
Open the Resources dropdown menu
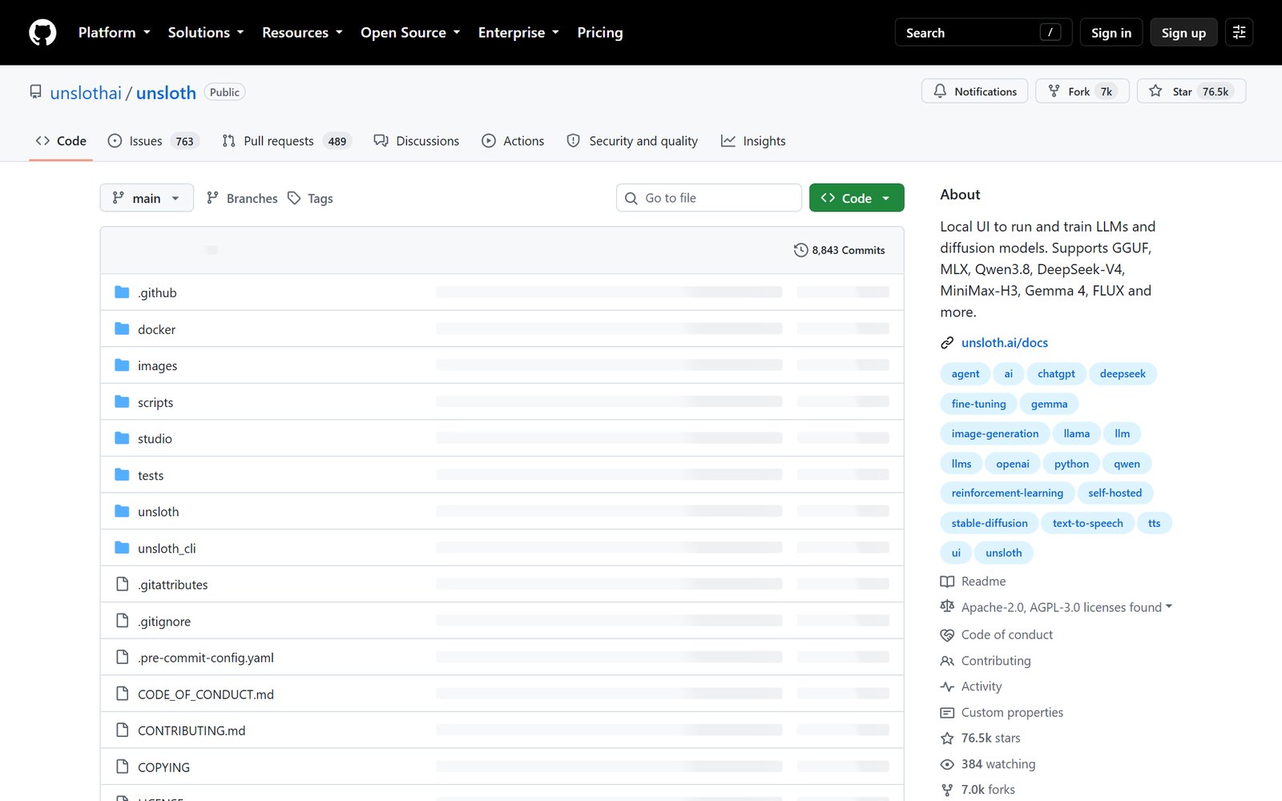(x=302, y=33)
